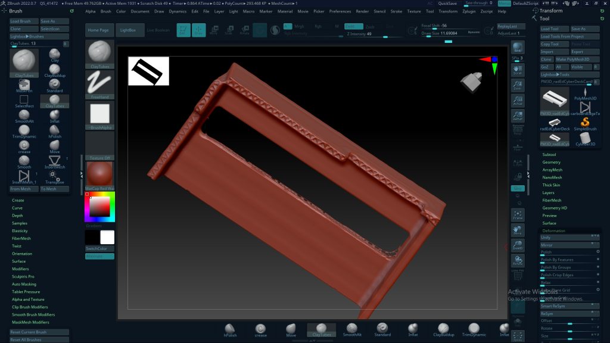Open the FreeHand stroke selector

click(99, 85)
